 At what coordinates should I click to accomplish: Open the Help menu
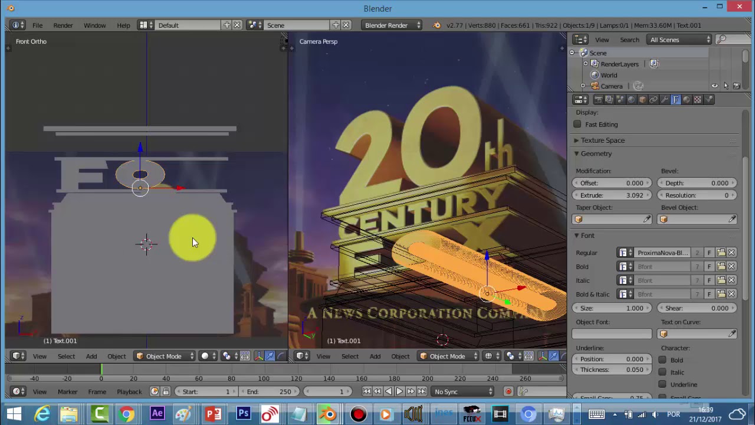click(123, 25)
